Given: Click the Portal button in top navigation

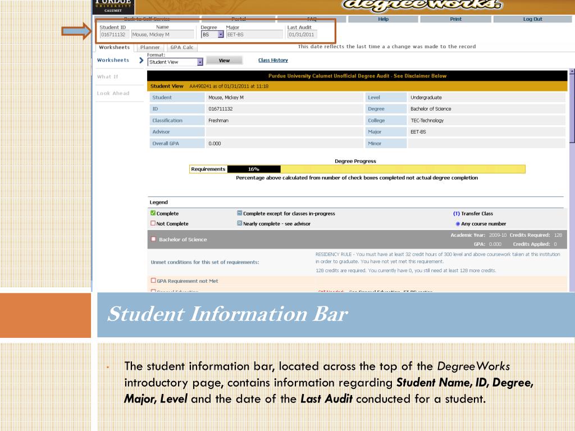Looking at the screenshot, I should [238, 19].
